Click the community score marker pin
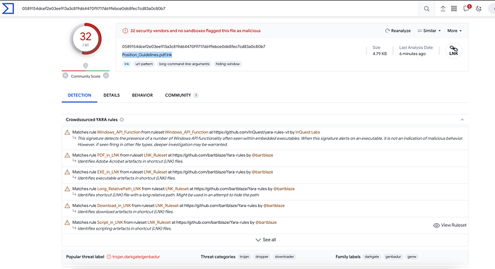Image resolution: width=495 pixels, height=269 pixels. tap(86, 66)
